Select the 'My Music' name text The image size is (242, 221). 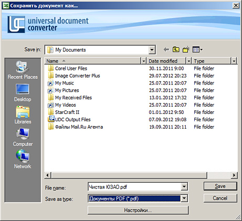click(x=65, y=83)
